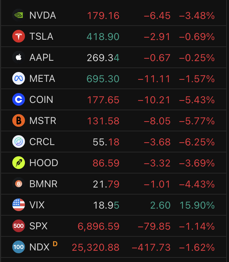This screenshot has height=262, width=229.
Task: Click the MSTR Bitcoin logo icon
Action: pyautogui.click(x=18, y=121)
